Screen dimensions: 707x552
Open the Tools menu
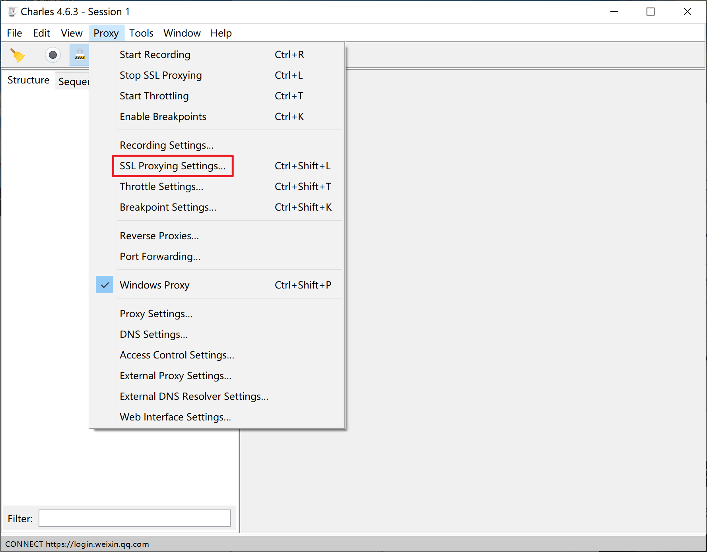coord(141,33)
